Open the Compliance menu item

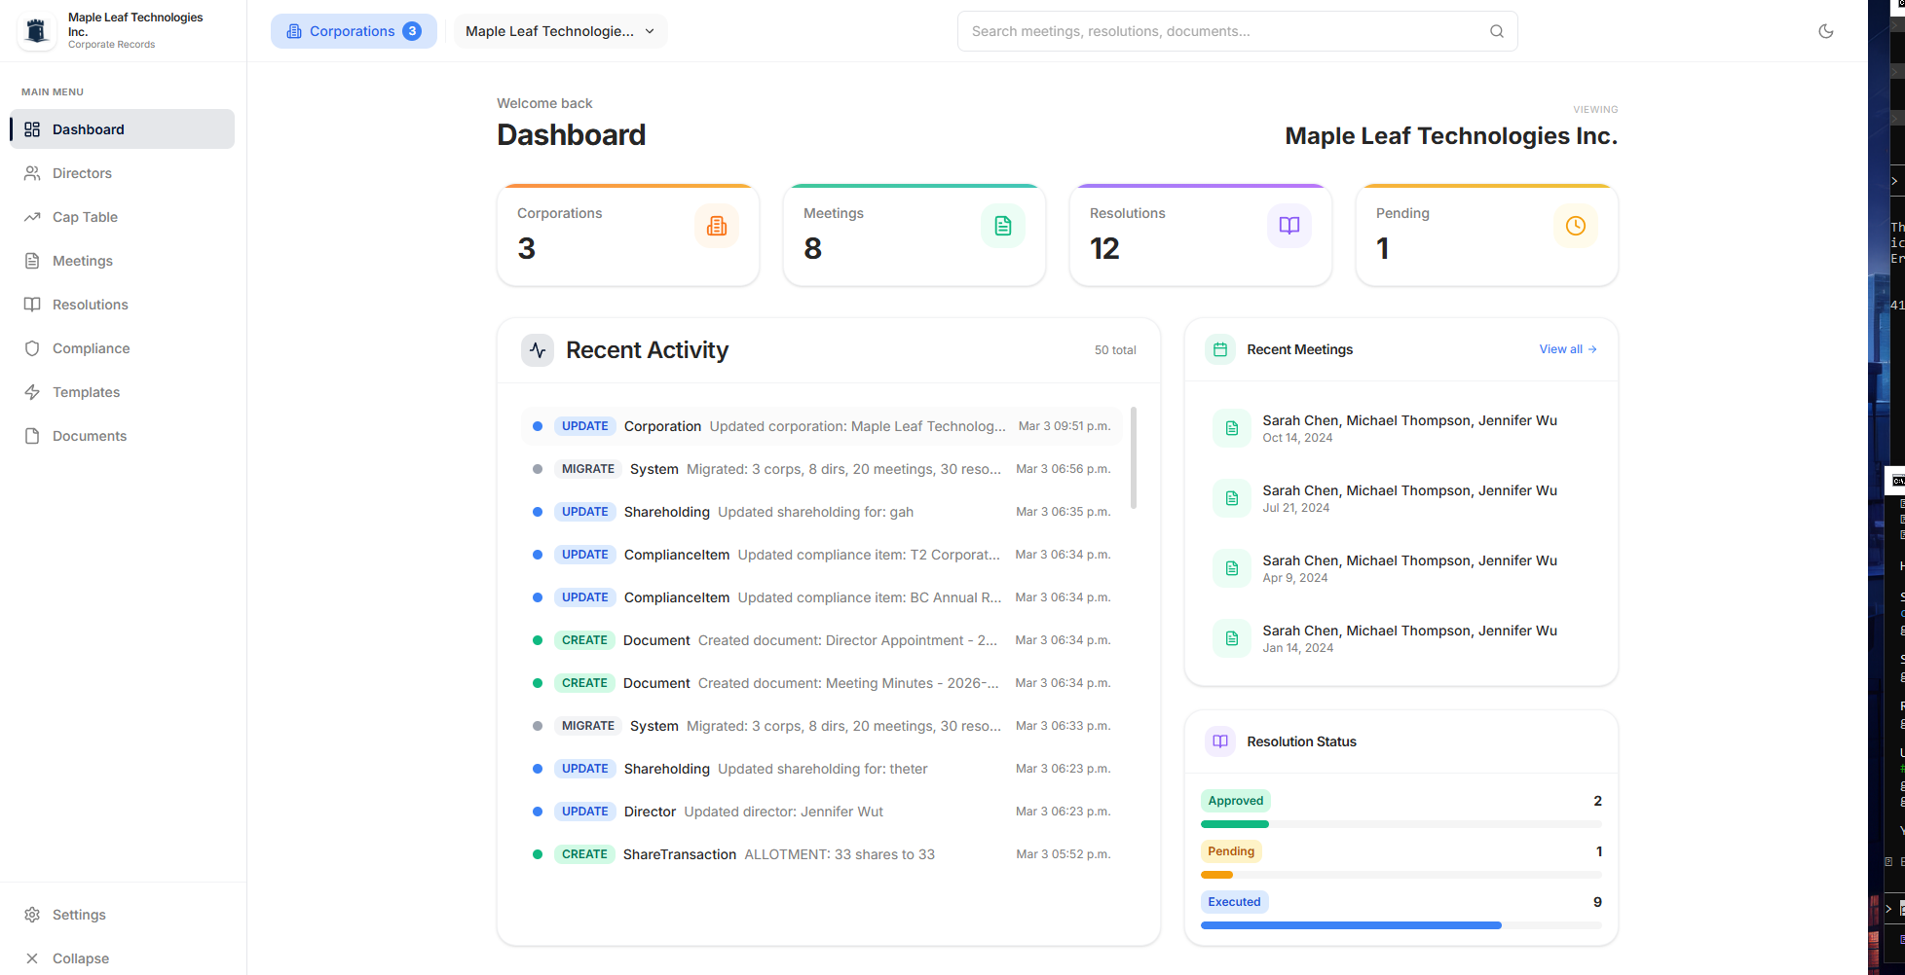tap(123, 348)
